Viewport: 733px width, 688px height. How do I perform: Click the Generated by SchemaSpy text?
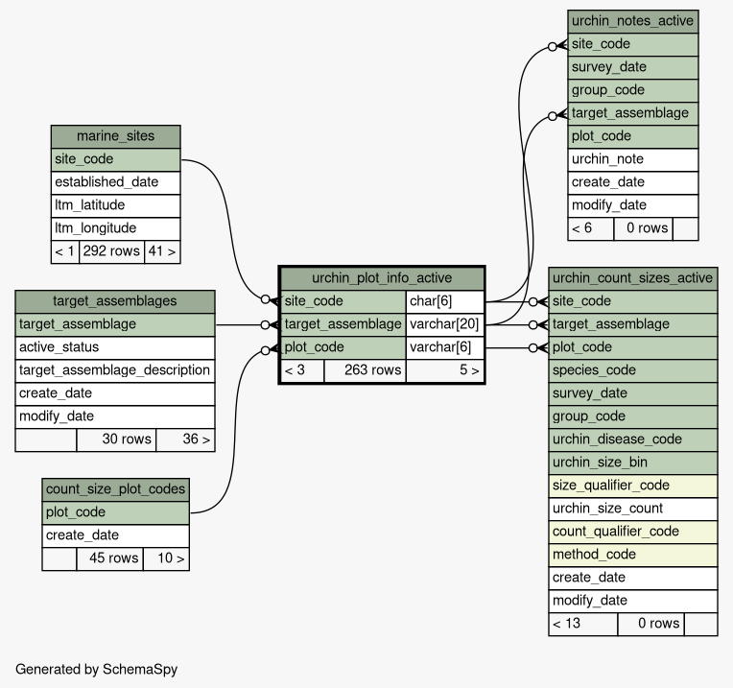pyautogui.click(x=97, y=670)
